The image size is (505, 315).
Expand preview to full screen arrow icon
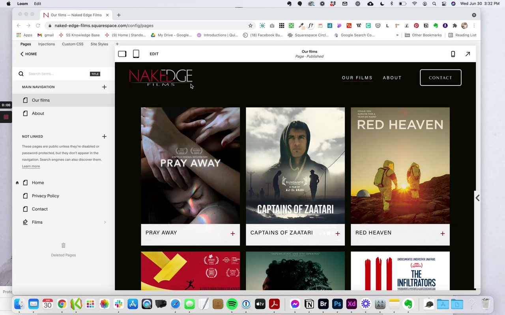(x=468, y=54)
